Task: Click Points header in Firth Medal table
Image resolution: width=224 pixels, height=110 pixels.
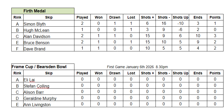Action: pyautogui.click(x=215, y=17)
